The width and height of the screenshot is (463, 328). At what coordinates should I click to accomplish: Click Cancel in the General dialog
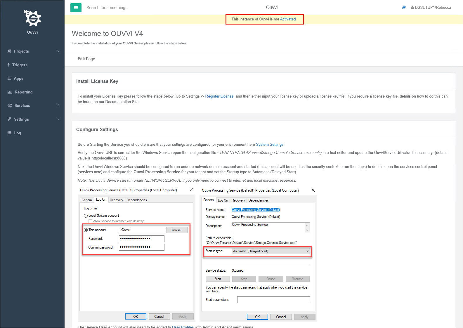click(281, 317)
